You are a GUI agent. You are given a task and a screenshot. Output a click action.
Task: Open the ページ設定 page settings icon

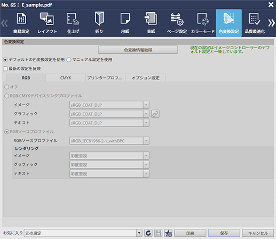coord(177,23)
